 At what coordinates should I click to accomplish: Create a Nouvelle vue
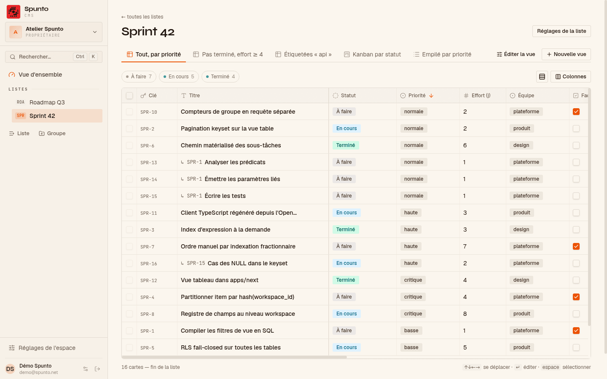point(566,54)
